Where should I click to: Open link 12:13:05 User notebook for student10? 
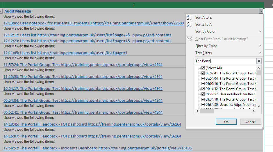(x=94, y=23)
